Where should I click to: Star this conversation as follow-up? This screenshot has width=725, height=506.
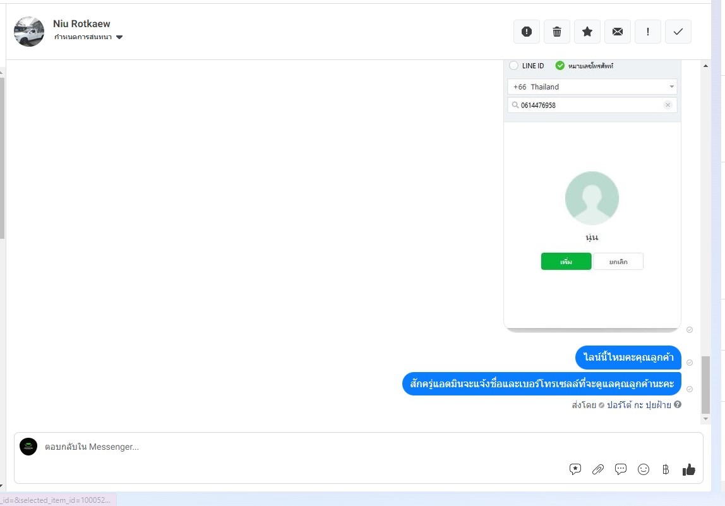point(587,32)
